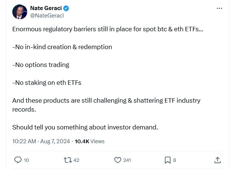Viewport: 235px width, 170px height.
Task: Click the Nate Geraci display name
Action: coord(46,8)
